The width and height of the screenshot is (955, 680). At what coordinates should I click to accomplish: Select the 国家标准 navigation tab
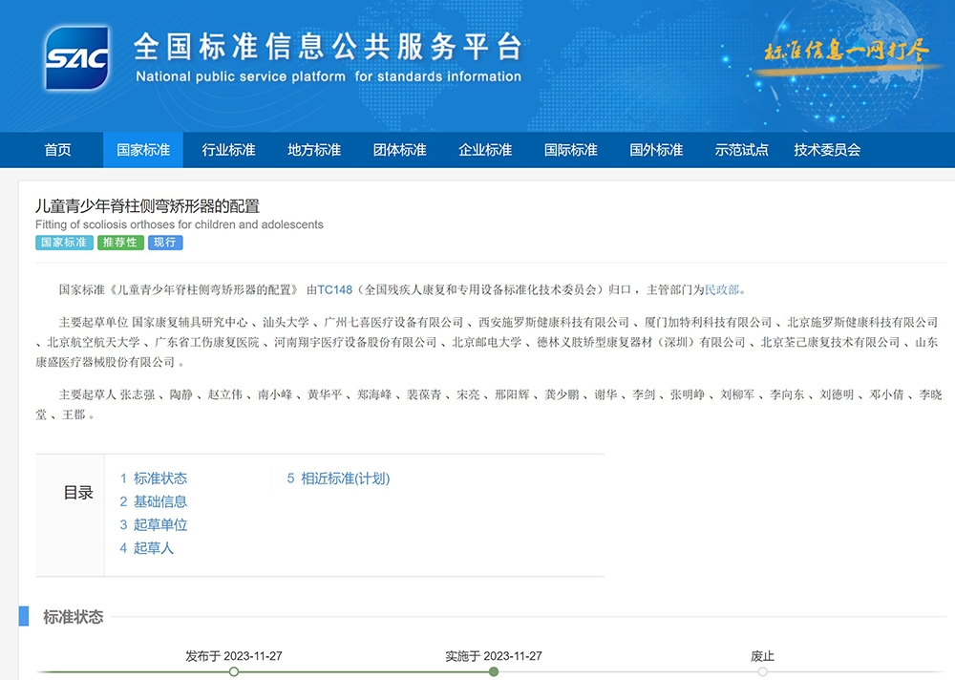[x=143, y=150]
